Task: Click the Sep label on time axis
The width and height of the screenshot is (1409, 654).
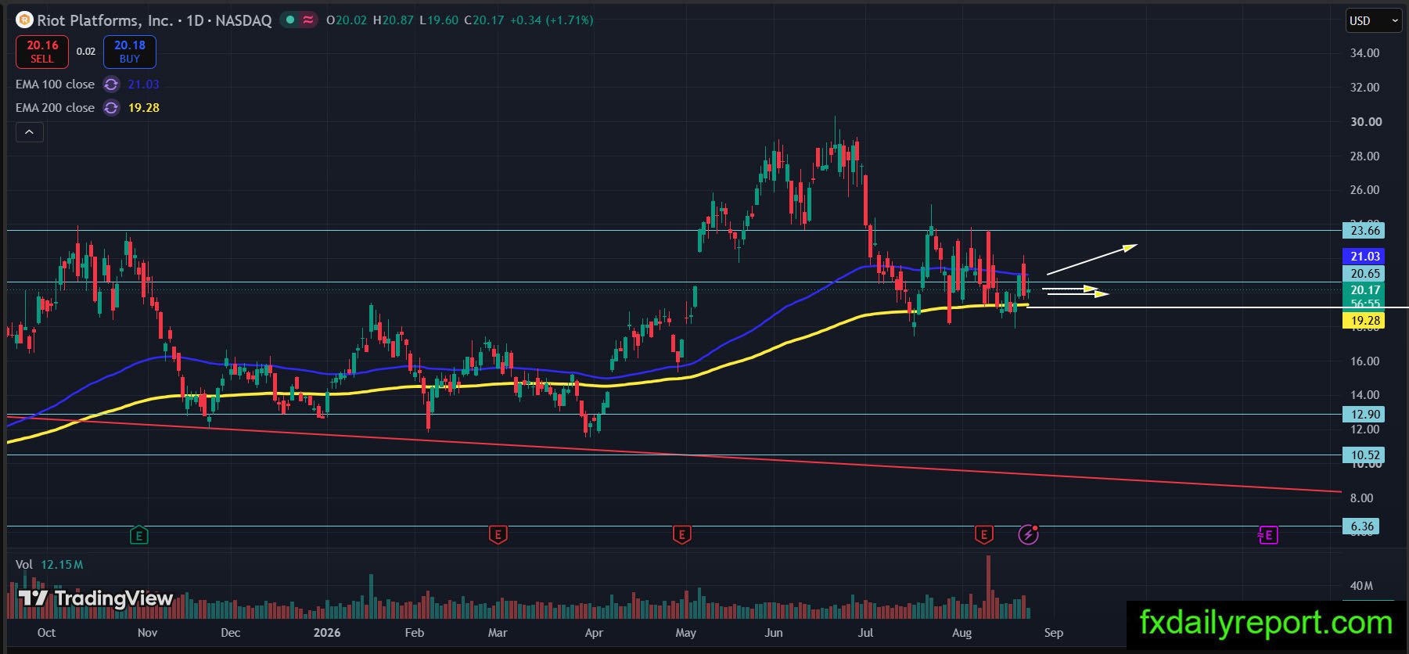Action: [x=1054, y=633]
